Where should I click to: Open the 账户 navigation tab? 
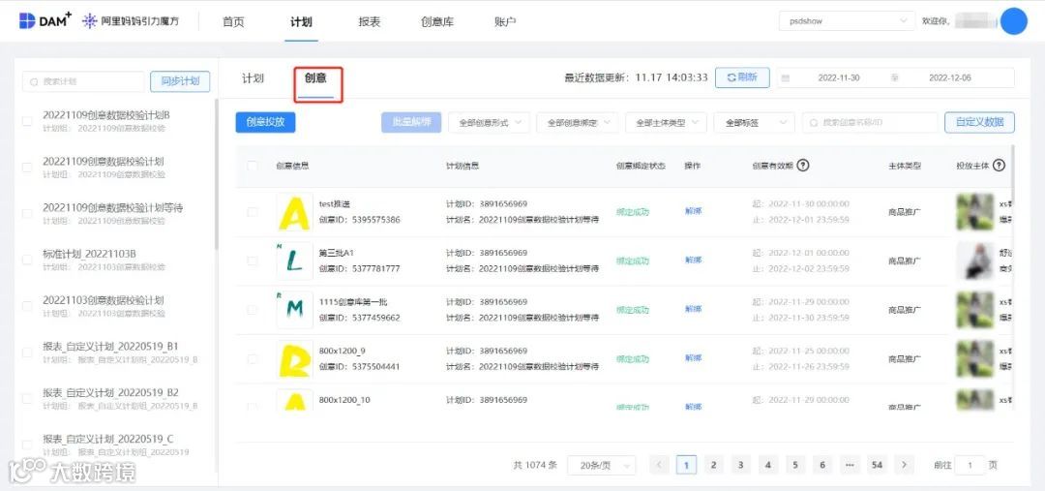coord(506,22)
